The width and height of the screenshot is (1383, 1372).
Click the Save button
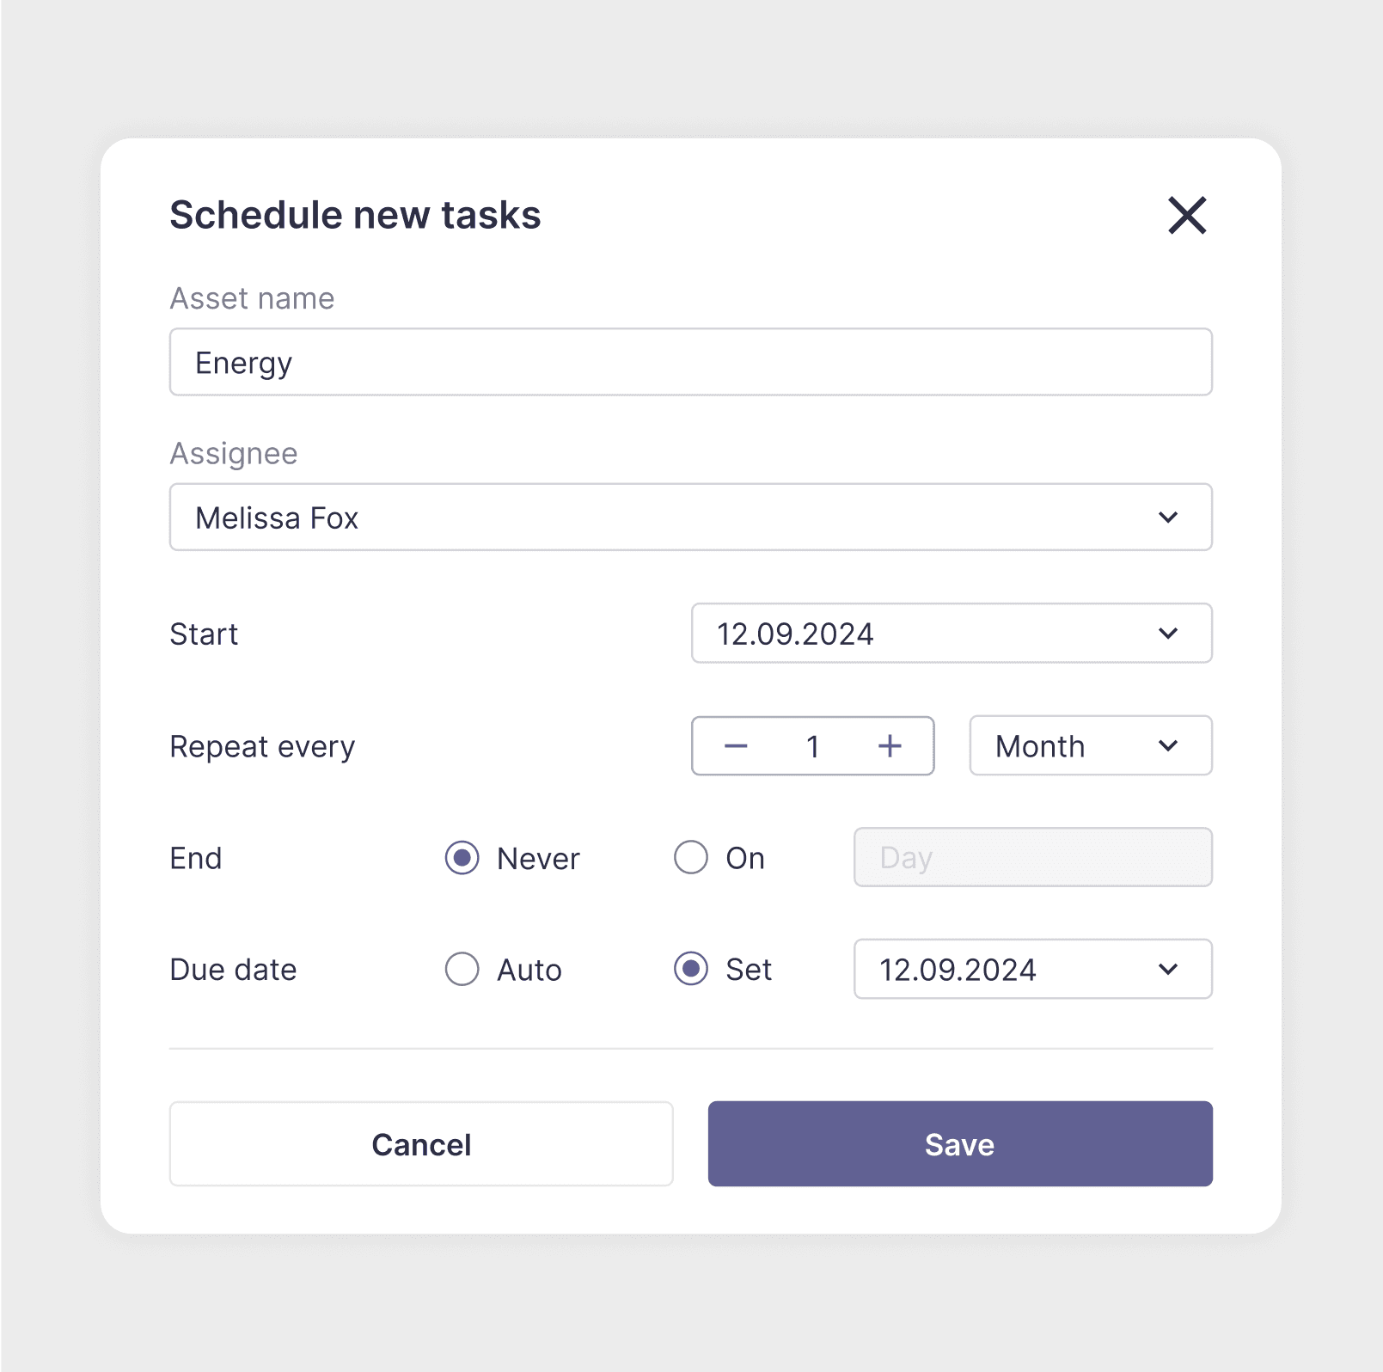(x=959, y=1143)
